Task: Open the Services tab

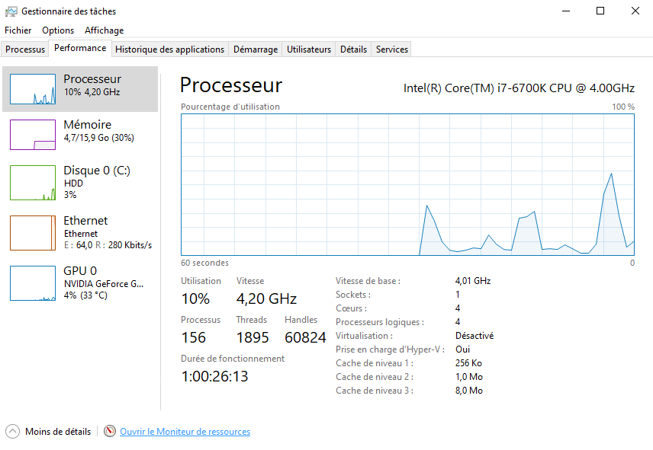Action: (x=392, y=49)
